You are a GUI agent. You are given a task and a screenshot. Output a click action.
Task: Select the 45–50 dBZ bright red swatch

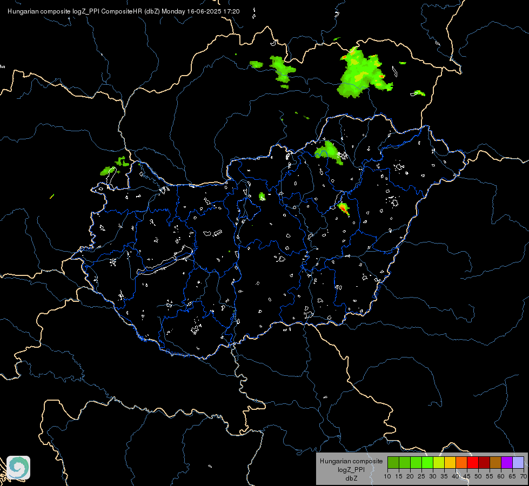pyautogui.click(x=473, y=462)
